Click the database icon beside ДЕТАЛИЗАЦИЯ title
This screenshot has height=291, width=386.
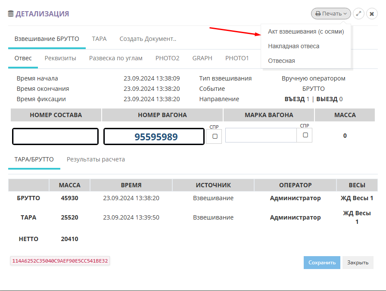click(11, 14)
